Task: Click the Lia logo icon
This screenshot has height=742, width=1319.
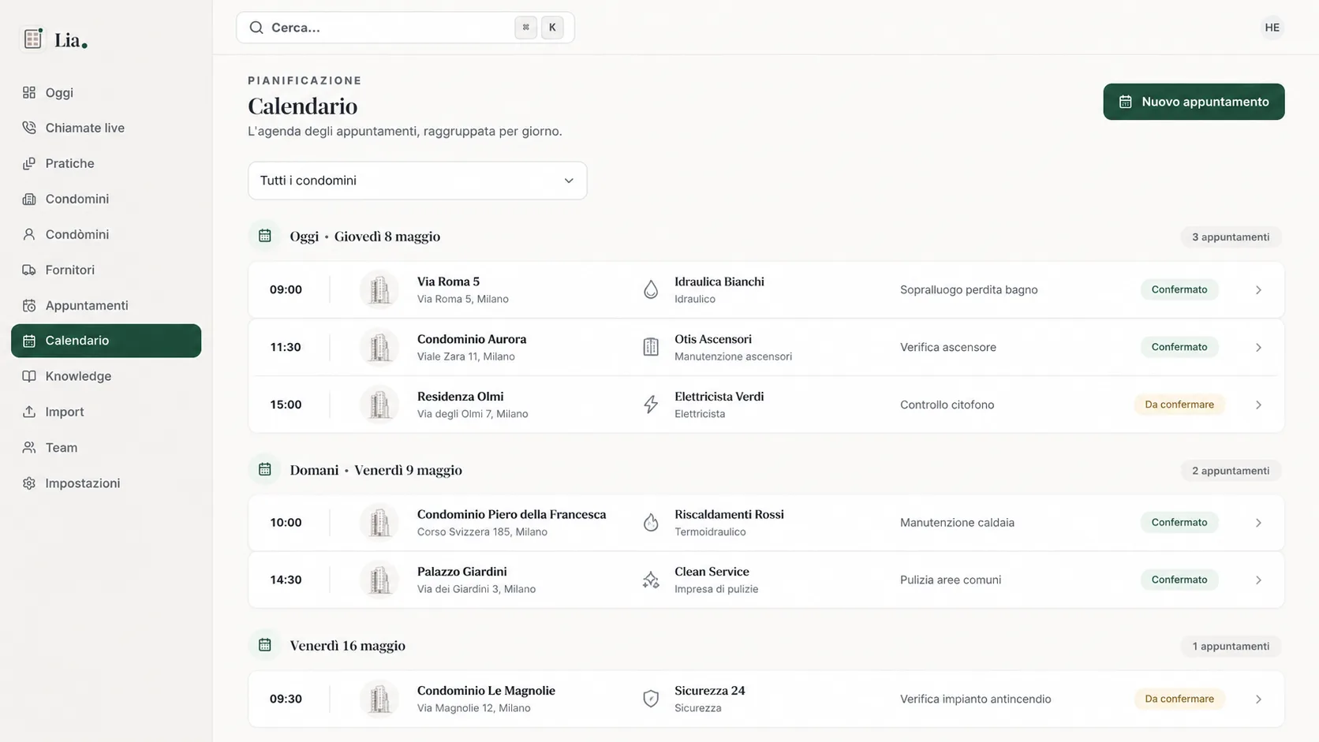Action: coord(33,39)
